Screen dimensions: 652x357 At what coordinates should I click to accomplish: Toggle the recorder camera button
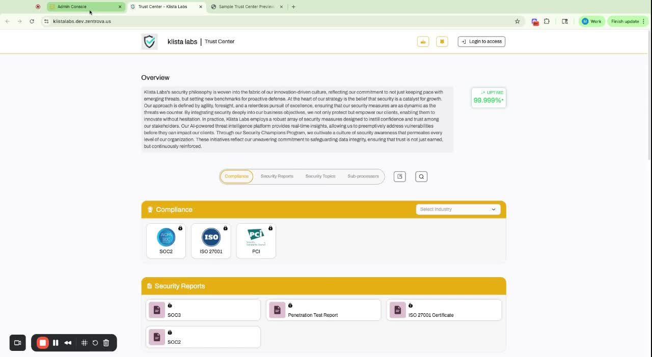point(17,343)
